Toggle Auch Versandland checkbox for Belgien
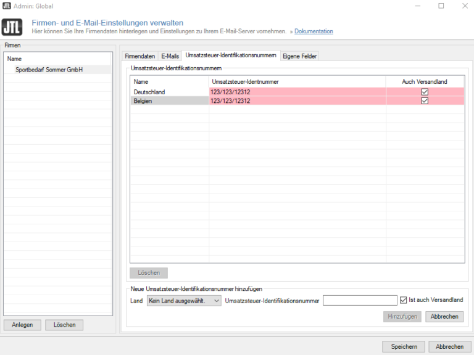The height and width of the screenshot is (355, 474). (425, 101)
